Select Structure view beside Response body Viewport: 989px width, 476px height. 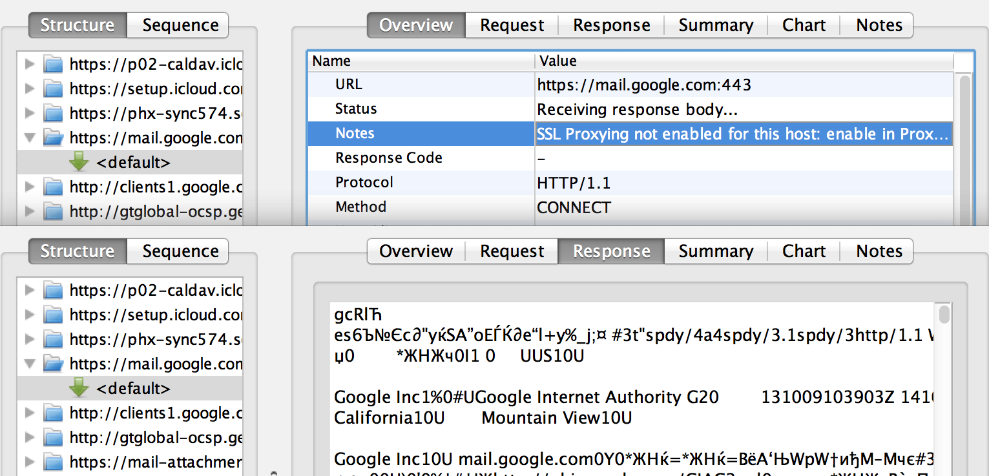point(78,251)
